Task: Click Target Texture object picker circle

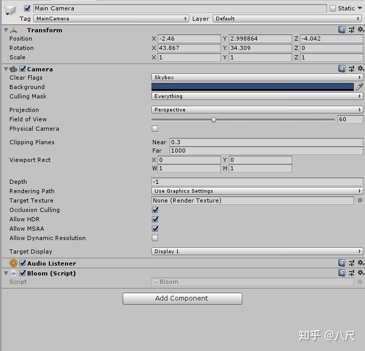Action: click(x=360, y=200)
